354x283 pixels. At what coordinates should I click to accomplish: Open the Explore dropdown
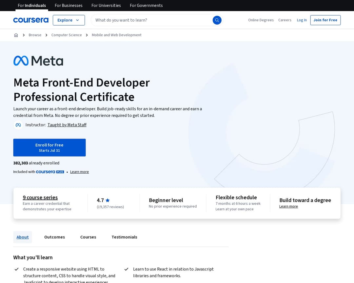pyautogui.click(x=69, y=20)
